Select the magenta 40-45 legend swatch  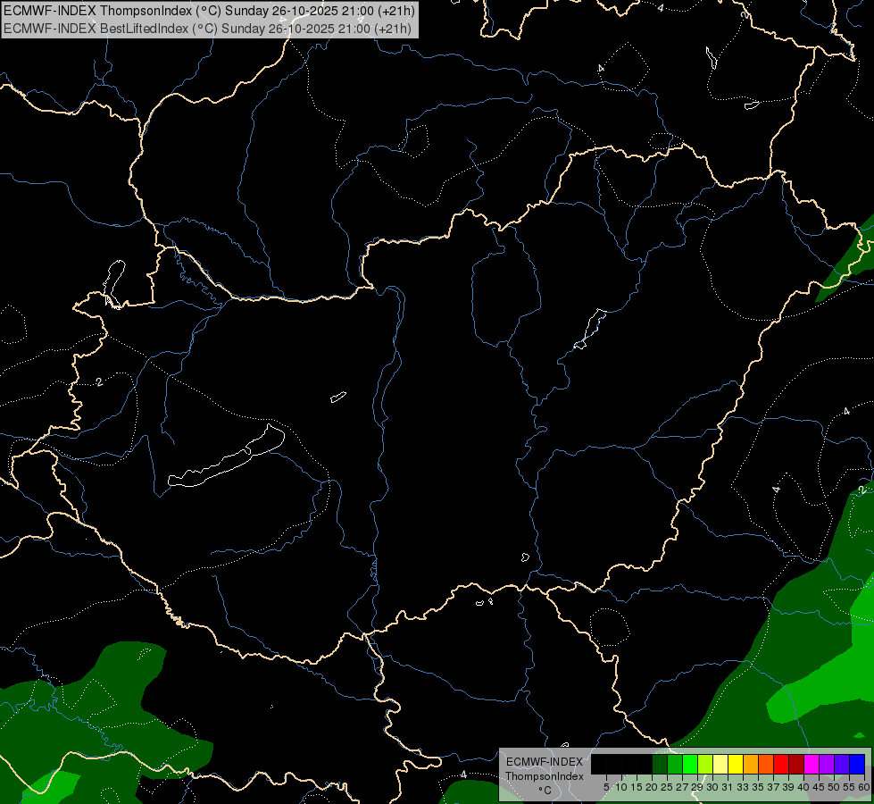(812, 764)
